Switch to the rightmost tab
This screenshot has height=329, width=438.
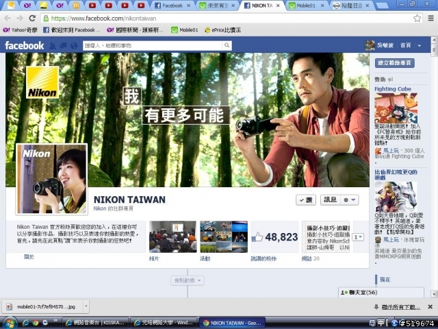pos(351,5)
